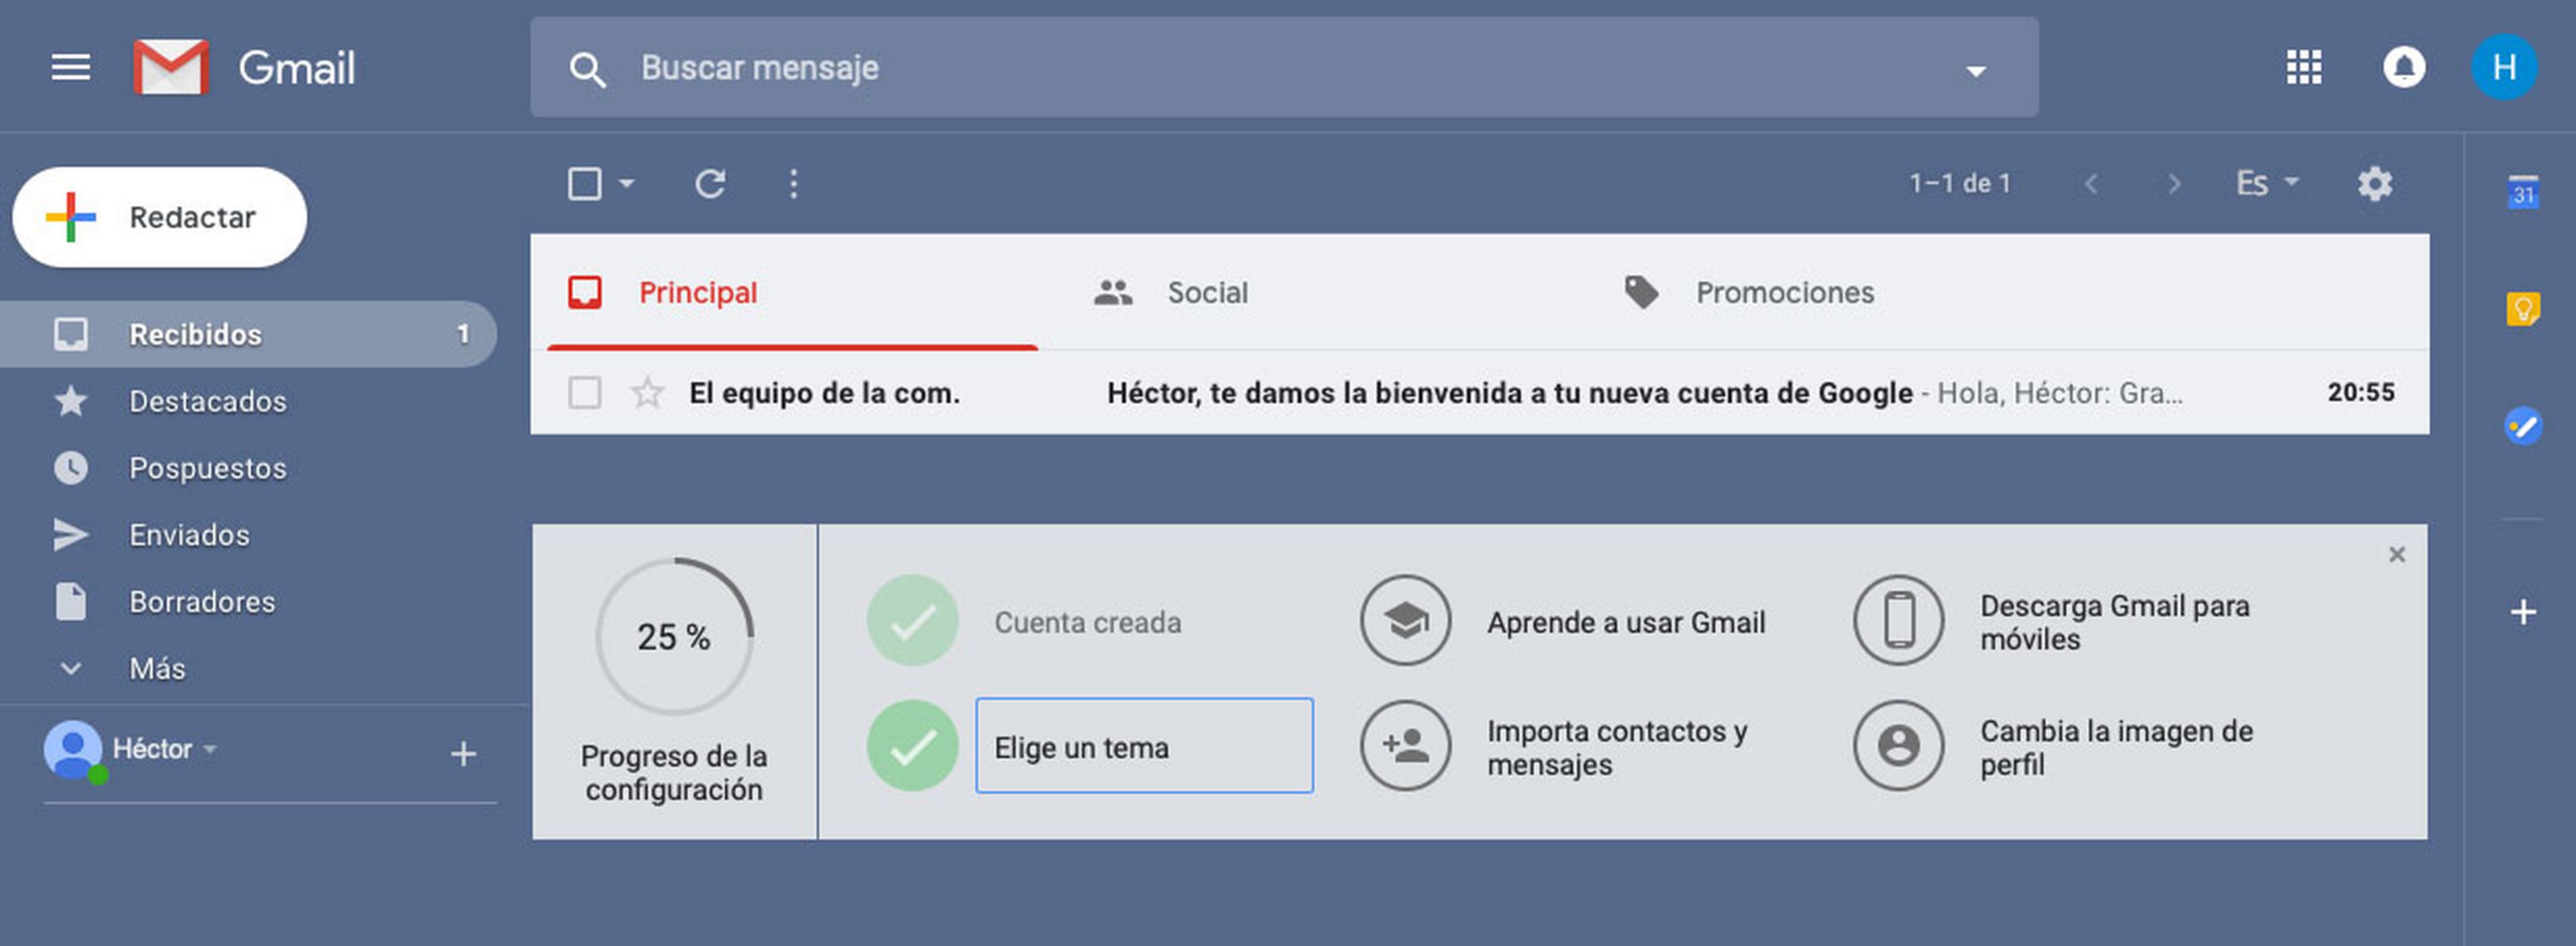Open Google Keep side panel icon
Image resolution: width=2576 pixels, height=946 pixels.
coord(2522,310)
